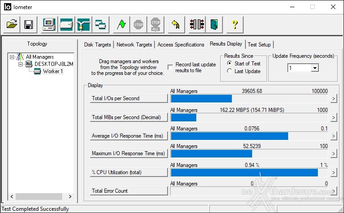Click the Total Error Count button
The height and width of the screenshot is (213, 344).
(129, 191)
